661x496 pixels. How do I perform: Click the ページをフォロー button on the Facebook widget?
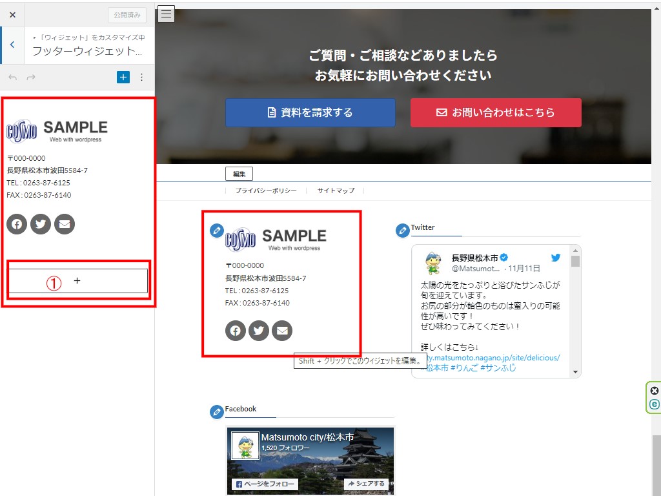coord(264,484)
